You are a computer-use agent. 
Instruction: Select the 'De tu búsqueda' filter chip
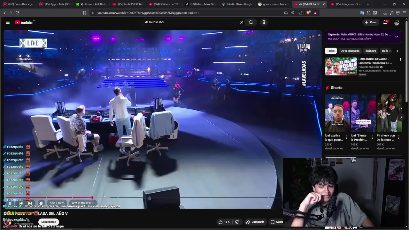pos(350,51)
